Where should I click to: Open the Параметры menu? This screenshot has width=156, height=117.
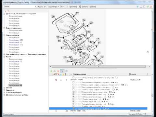(x=53, y=6)
